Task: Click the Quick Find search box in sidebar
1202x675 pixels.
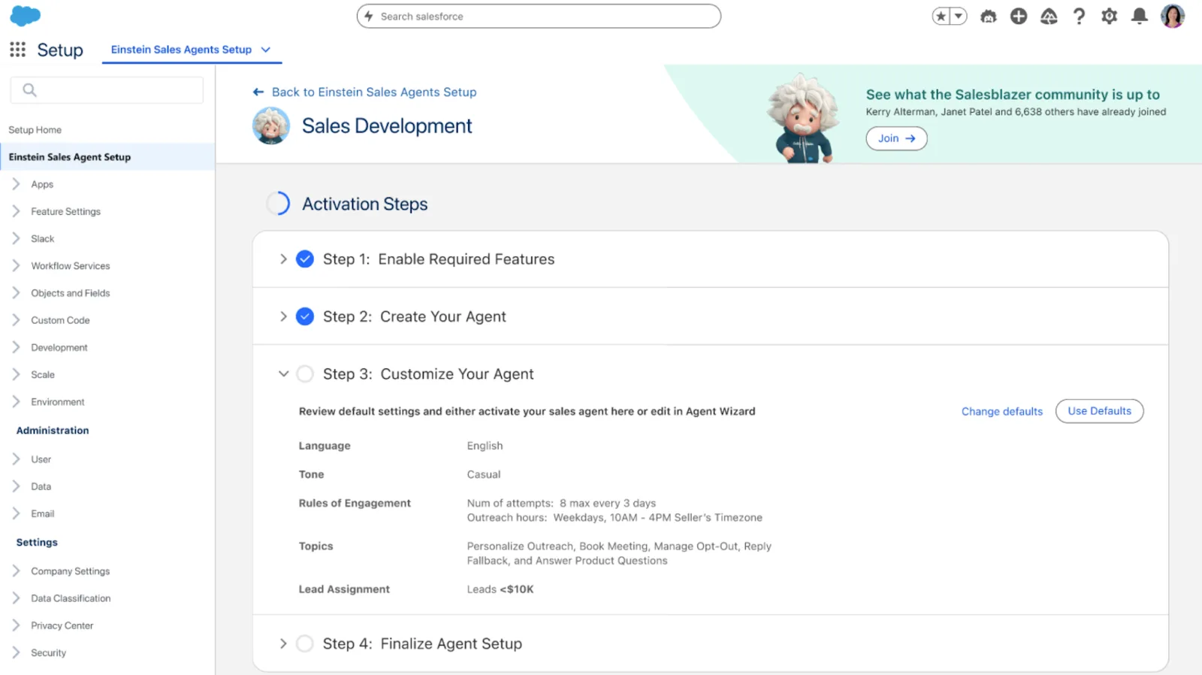Action: [x=107, y=90]
